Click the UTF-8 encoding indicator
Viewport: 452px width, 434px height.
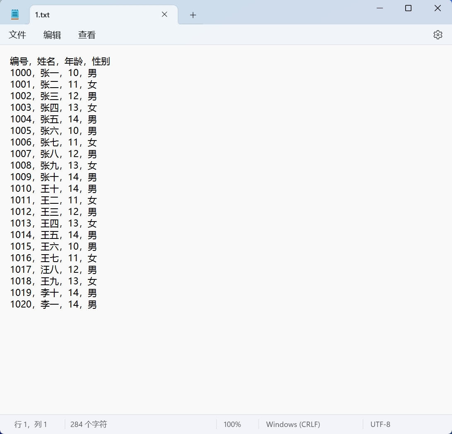380,424
